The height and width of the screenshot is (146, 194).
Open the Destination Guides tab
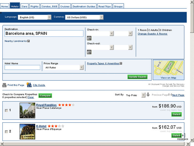(84, 6)
